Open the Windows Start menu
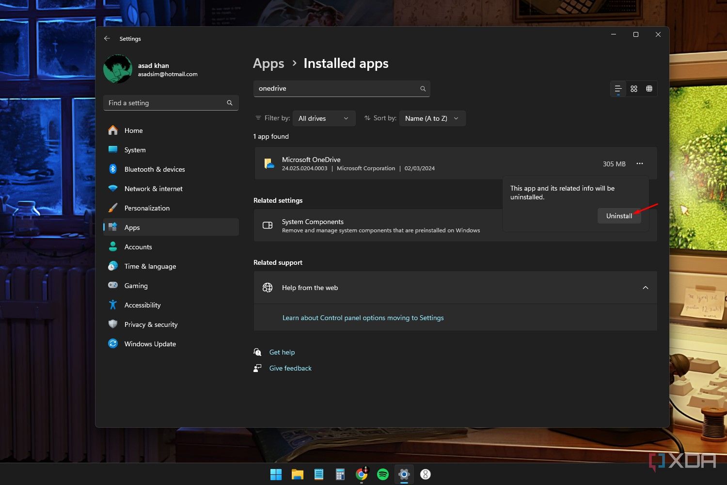The height and width of the screenshot is (485, 727). click(276, 474)
